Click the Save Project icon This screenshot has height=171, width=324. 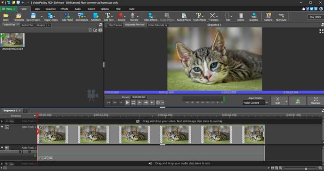click(33, 17)
